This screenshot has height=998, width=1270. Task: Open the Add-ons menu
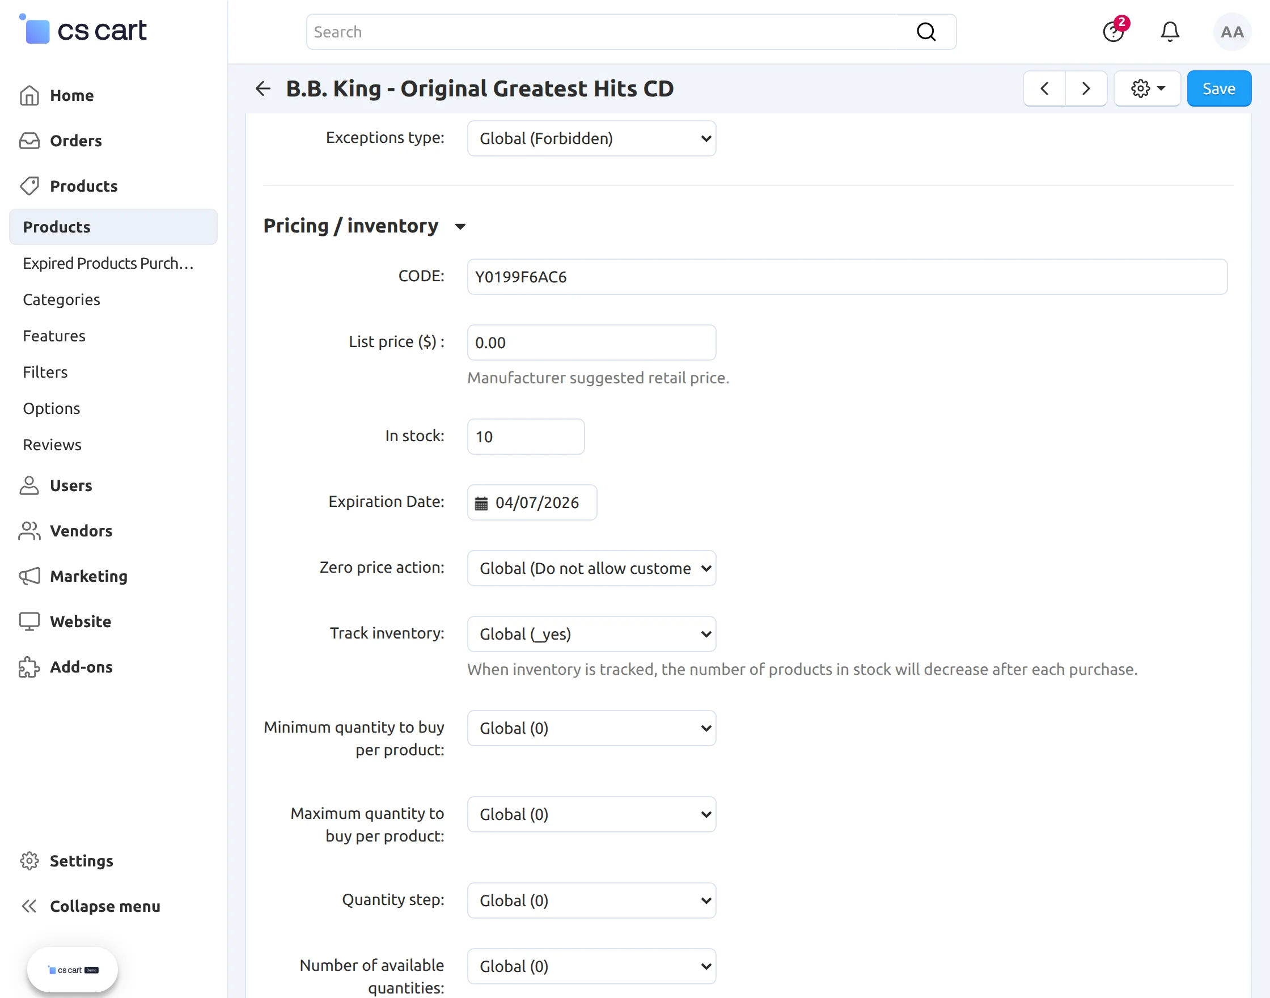coord(81,667)
